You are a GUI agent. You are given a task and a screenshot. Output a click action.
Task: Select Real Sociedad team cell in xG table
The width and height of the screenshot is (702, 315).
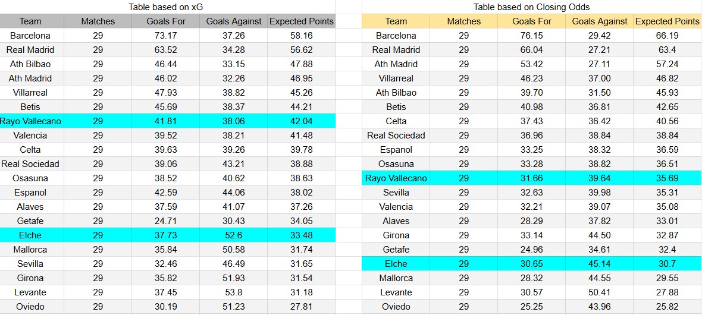(x=30, y=164)
